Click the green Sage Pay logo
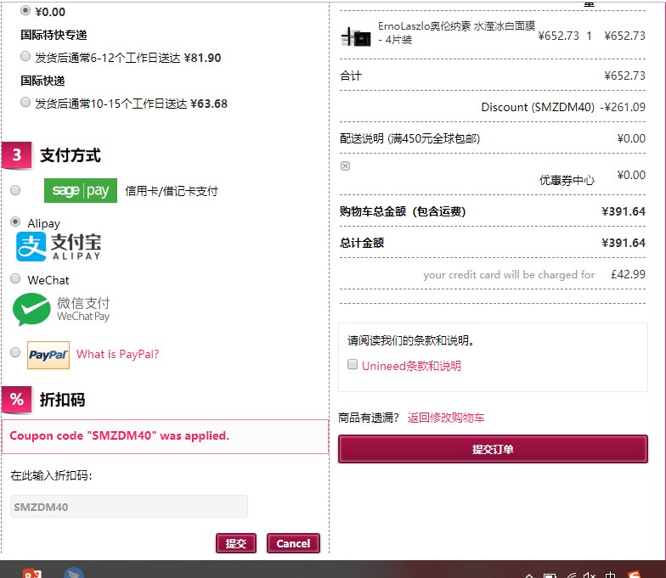 (80, 190)
